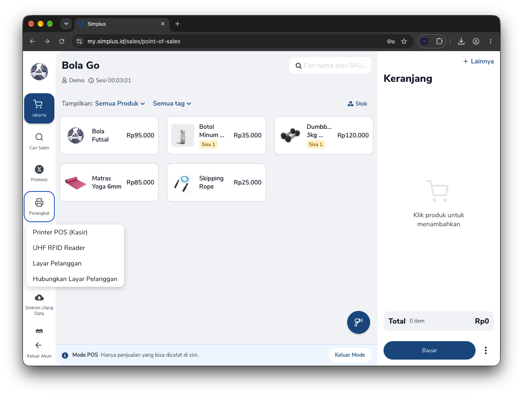Click the Mode POS info icon
523x396 pixels.
pos(65,355)
